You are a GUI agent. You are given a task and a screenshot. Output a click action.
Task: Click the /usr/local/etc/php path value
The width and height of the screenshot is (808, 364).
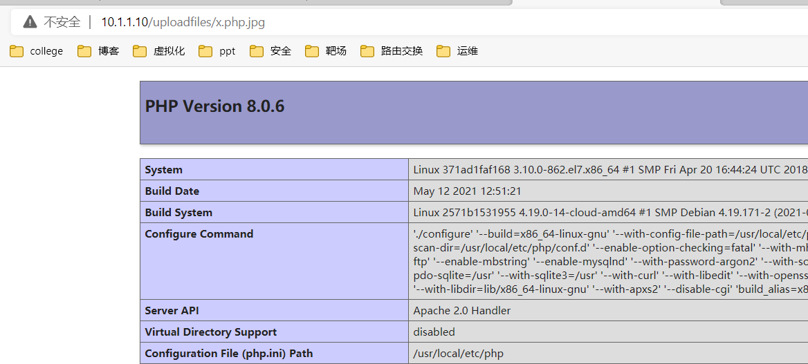[458, 354]
